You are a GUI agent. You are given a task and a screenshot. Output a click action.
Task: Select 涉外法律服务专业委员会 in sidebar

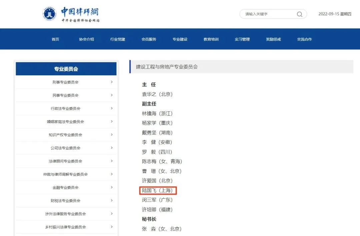click(x=65, y=214)
